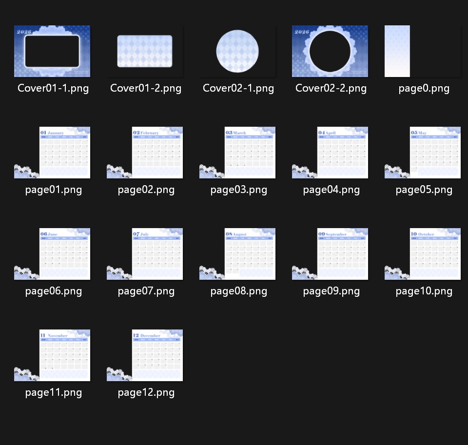Screen dimensions: 468x445
Task: Select the page08.png August calendar thumbnail
Action: [x=237, y=254]
